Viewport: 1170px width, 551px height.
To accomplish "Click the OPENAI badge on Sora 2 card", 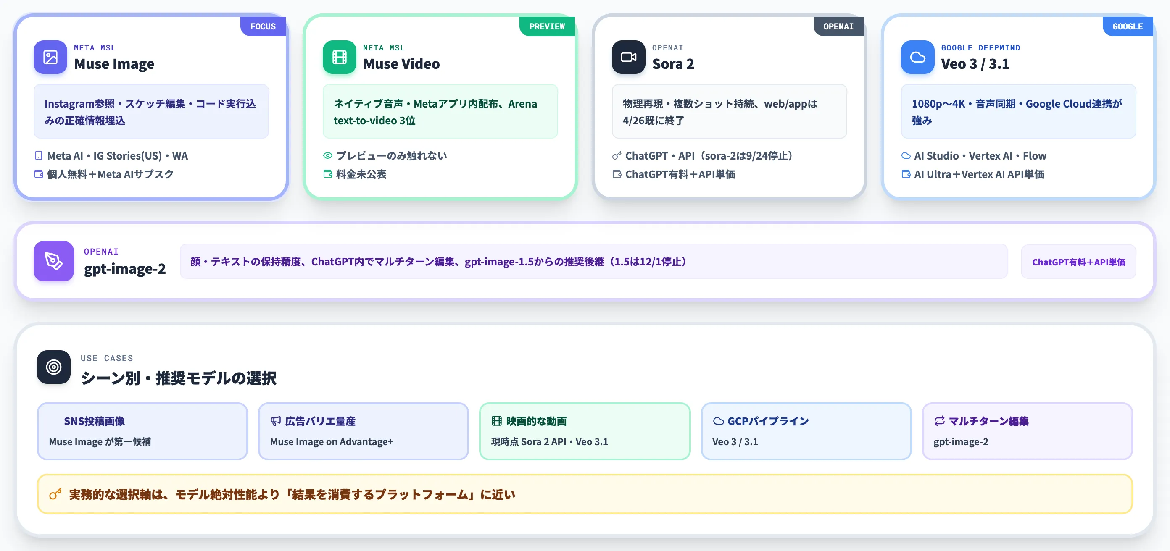I will point(838,26).
